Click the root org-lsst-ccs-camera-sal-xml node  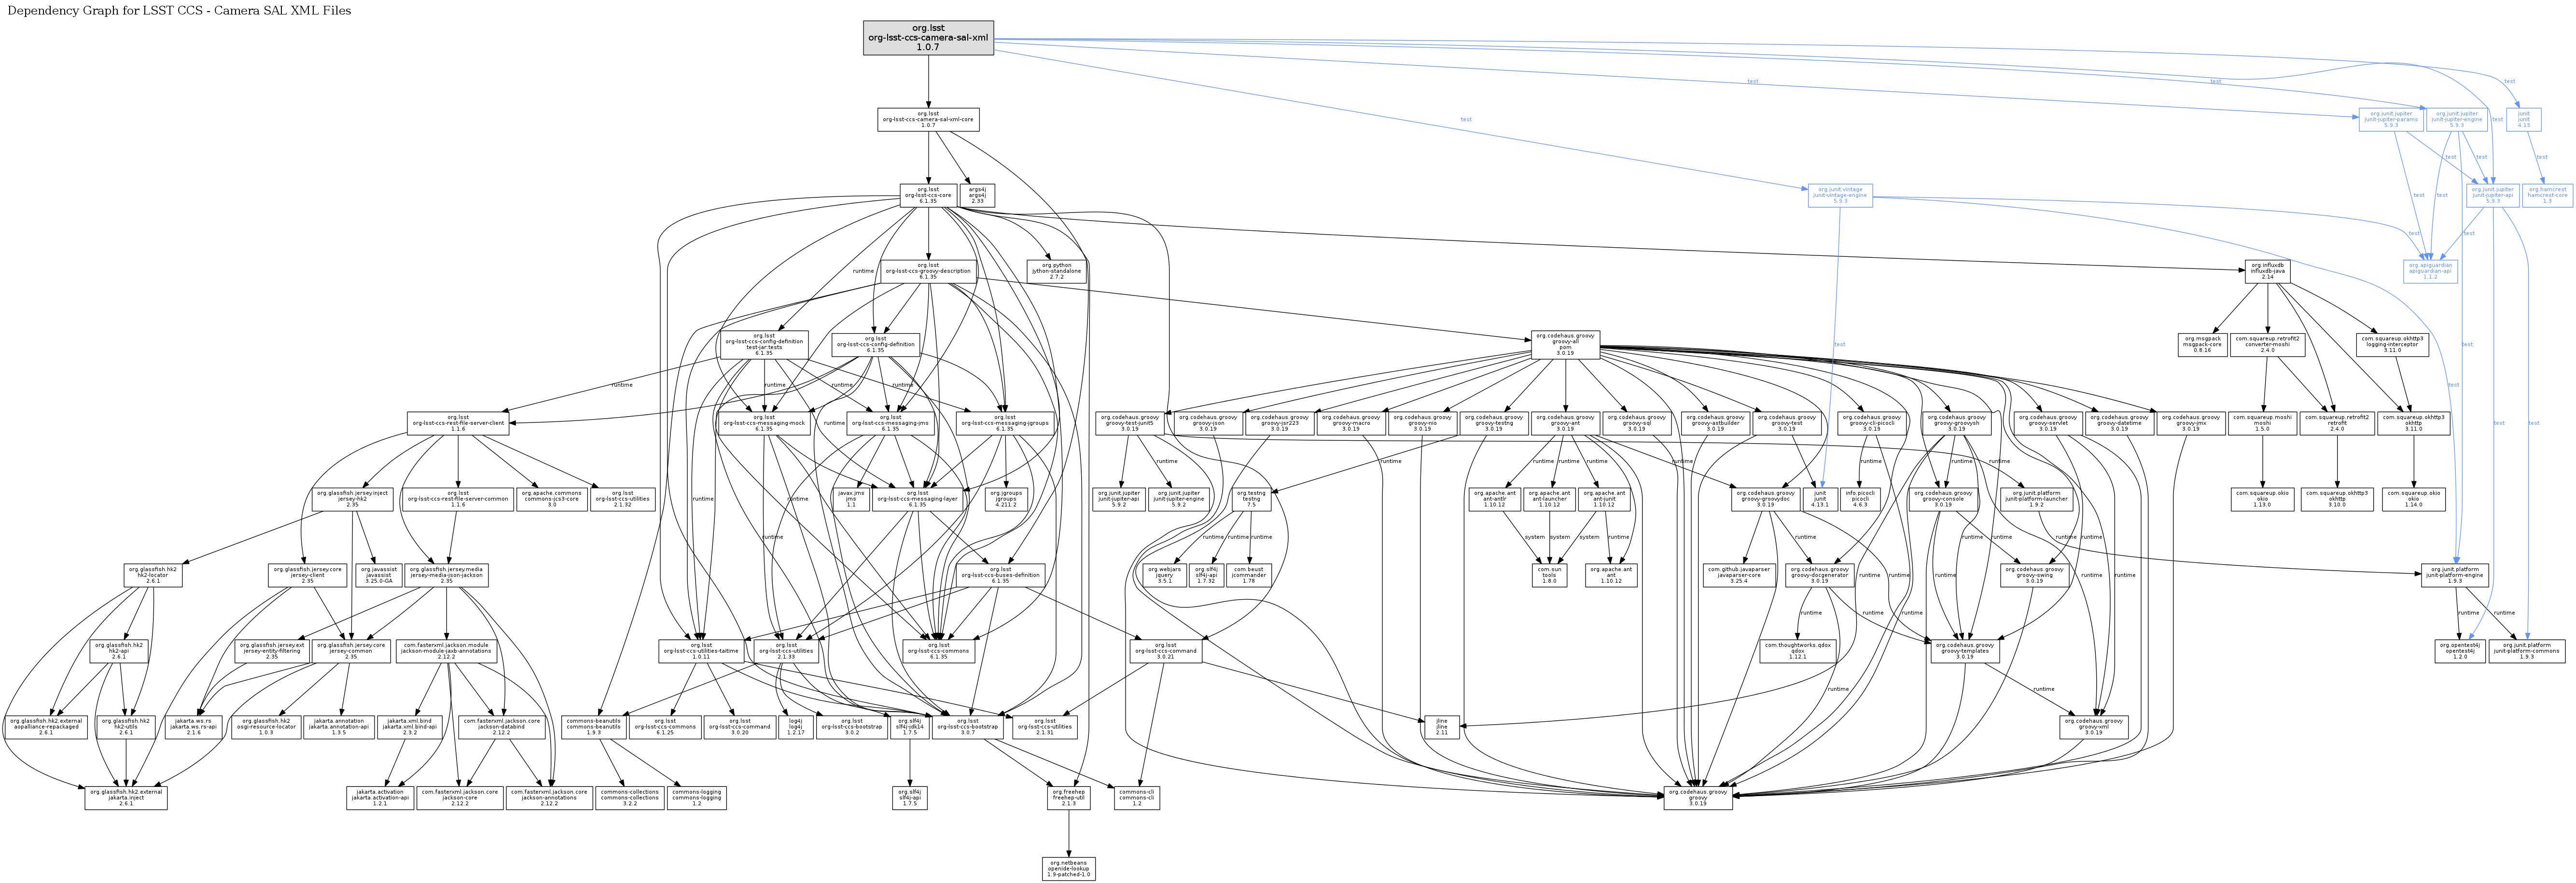click(928, 38)
